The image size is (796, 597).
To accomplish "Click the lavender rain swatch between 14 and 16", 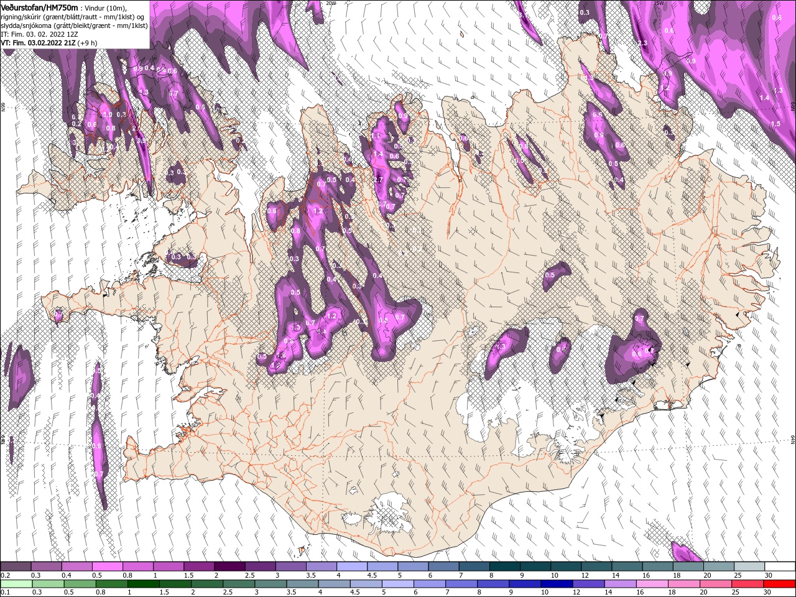I will point(620,584).
